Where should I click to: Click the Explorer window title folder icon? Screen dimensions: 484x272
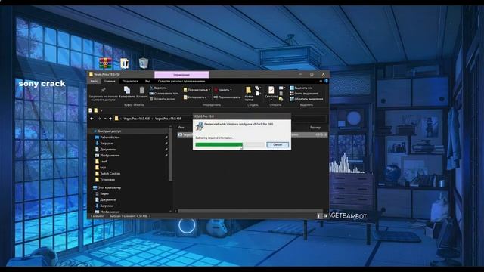click(x=91, y=74)
